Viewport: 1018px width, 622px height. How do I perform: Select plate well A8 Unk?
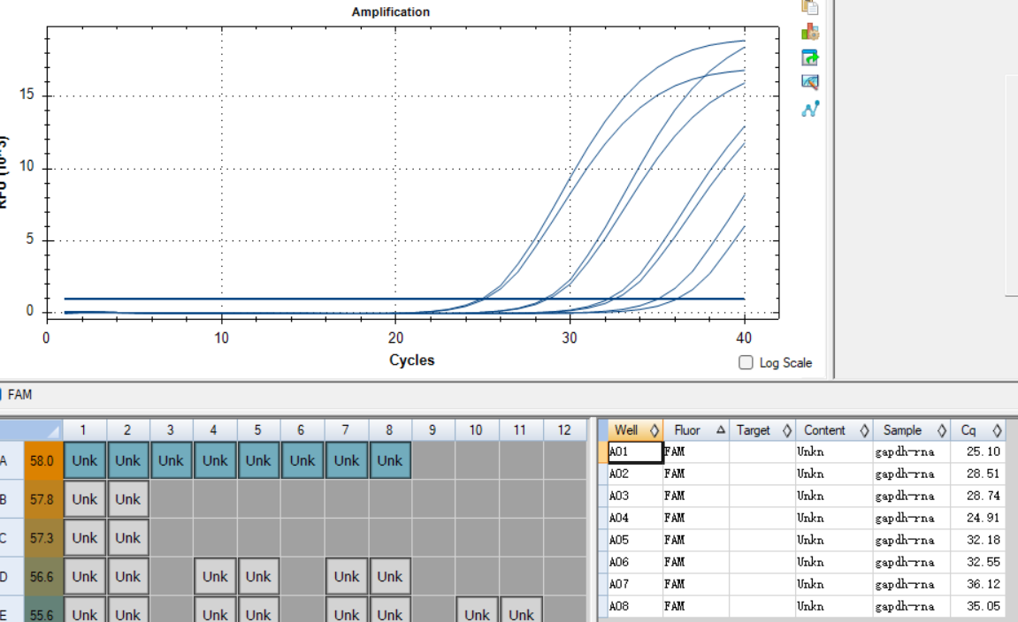(x=390, y=460)
